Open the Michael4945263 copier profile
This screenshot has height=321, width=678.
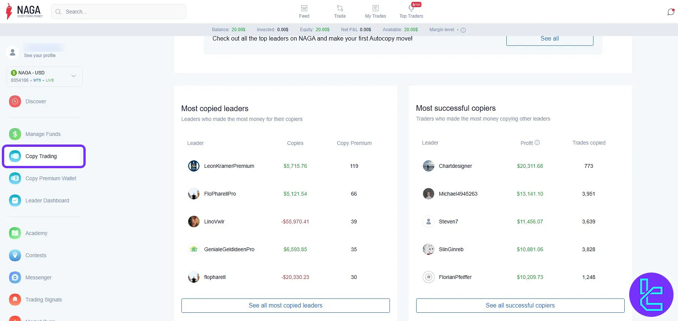[458, 194]
